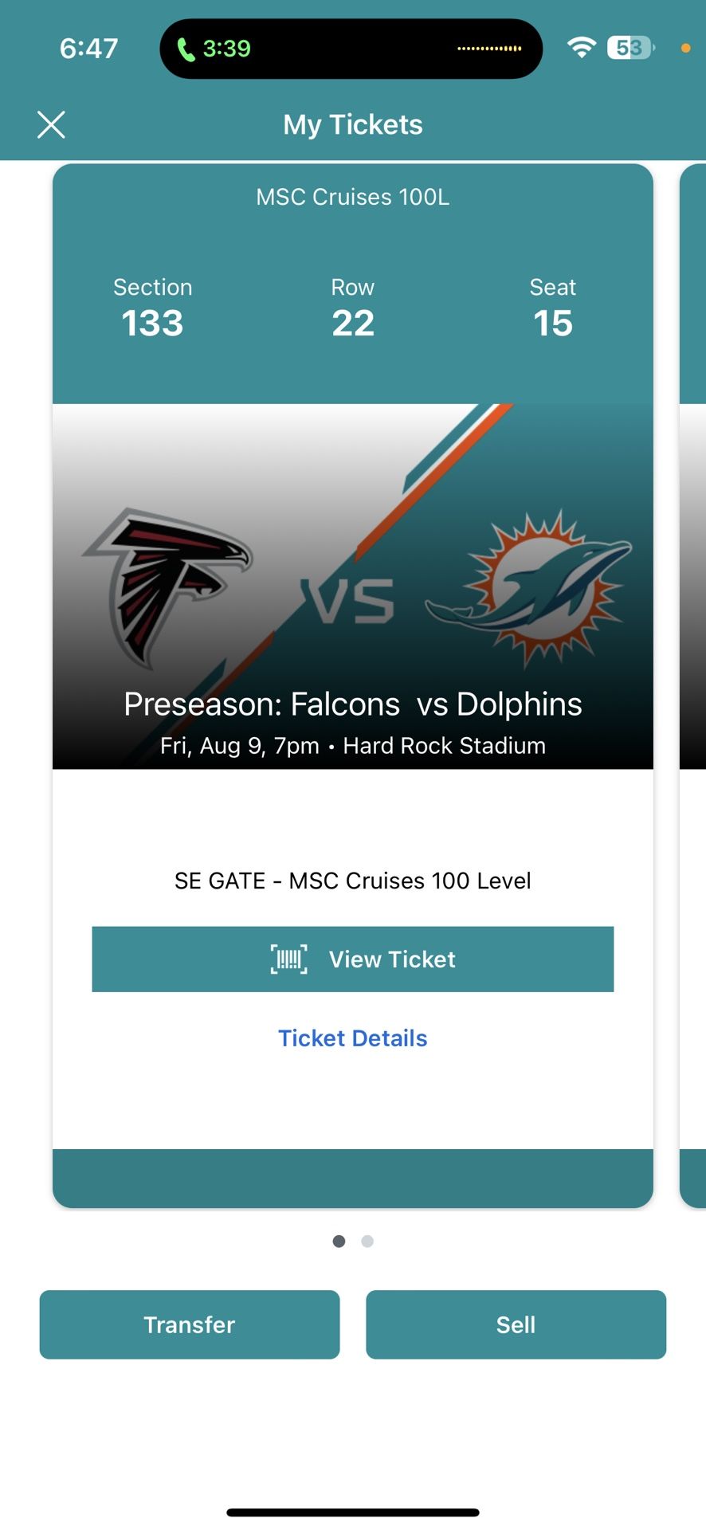Tap the My Tickets header title
This screenshot has width=706, height=1530.
click(x=353, y=125)
